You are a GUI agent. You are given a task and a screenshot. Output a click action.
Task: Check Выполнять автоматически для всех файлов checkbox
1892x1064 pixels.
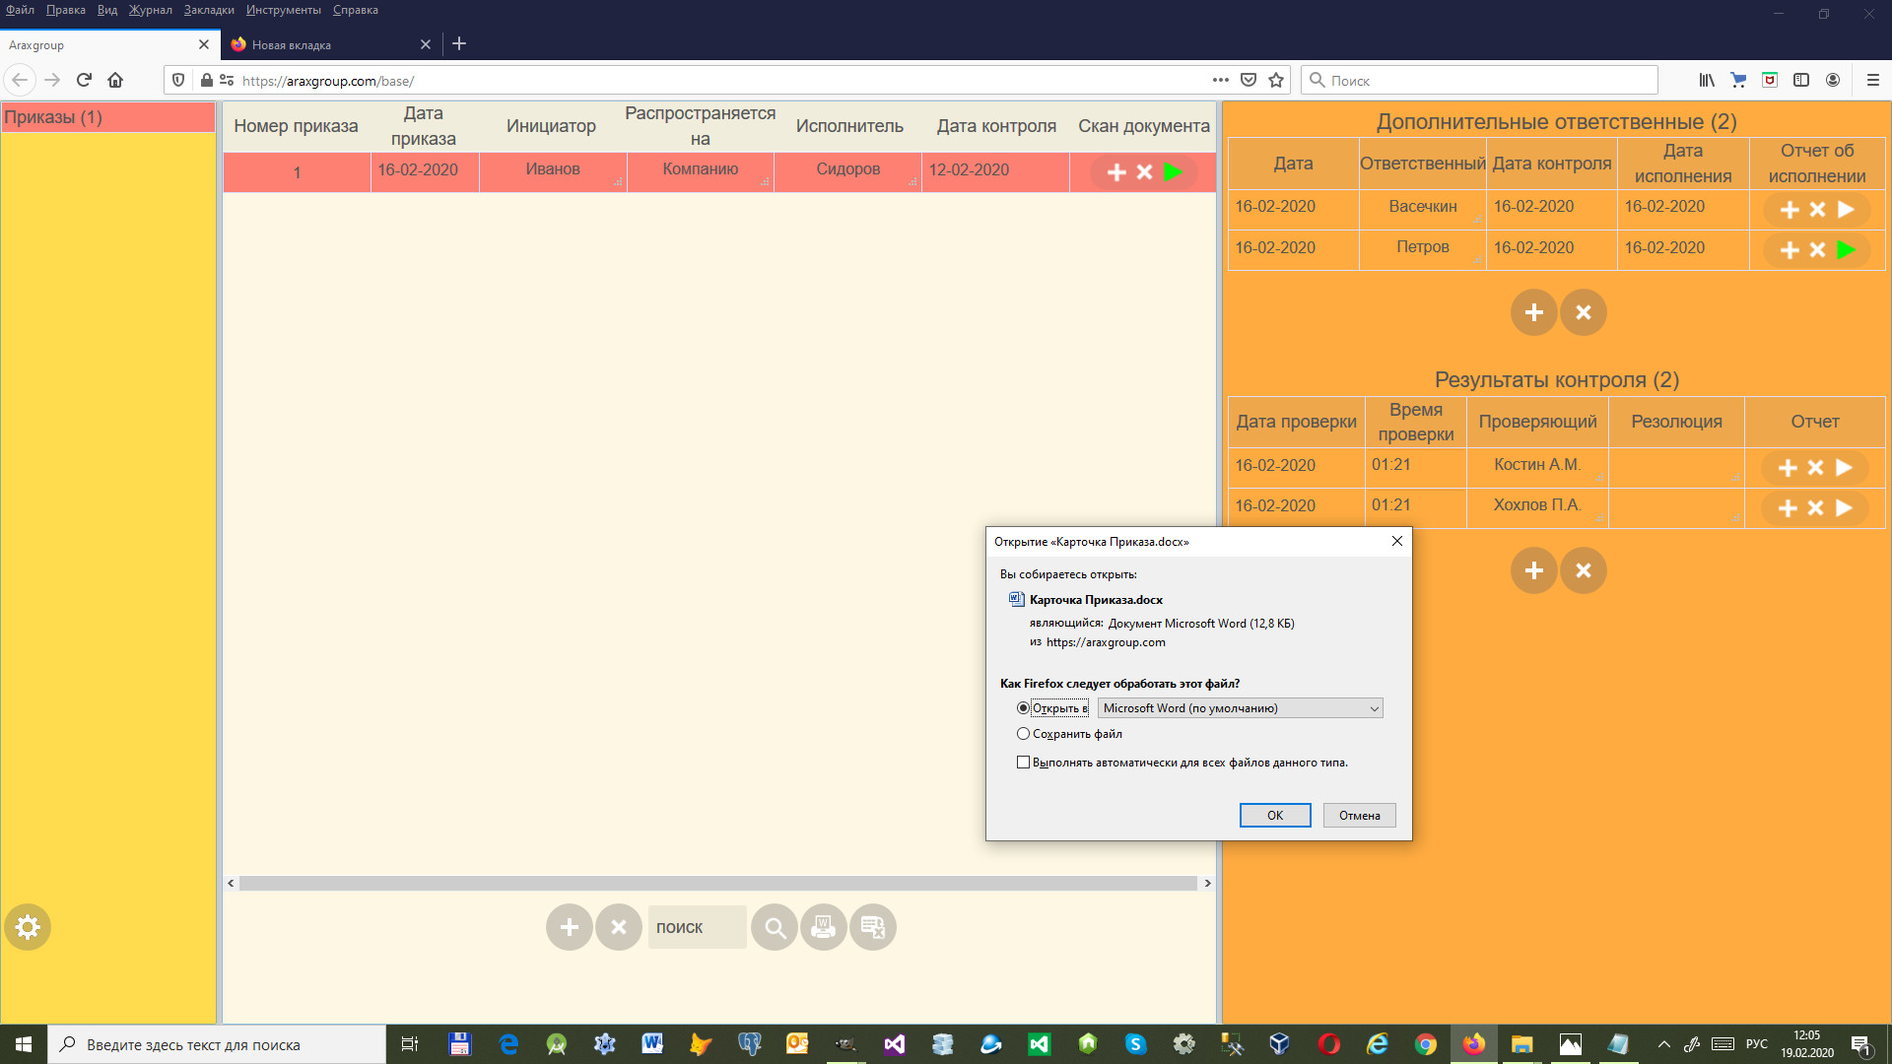pos(1023,763)
